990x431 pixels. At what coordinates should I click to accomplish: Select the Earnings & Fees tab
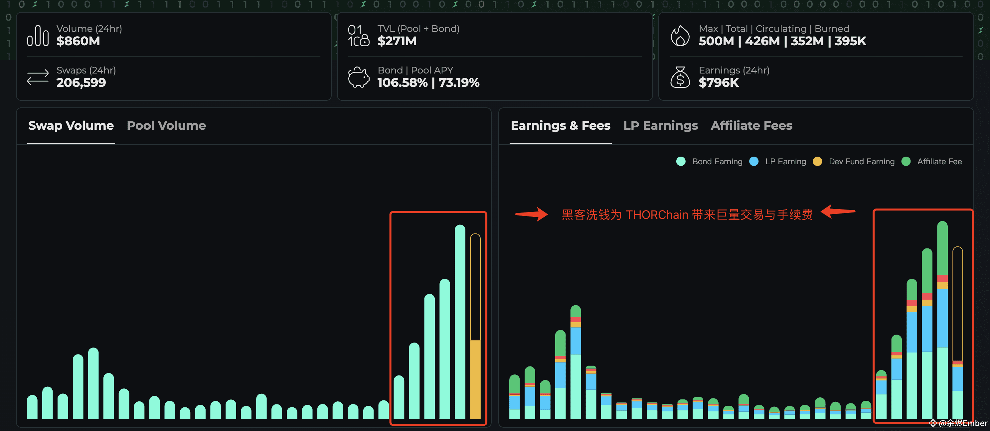tap(560, 126)
